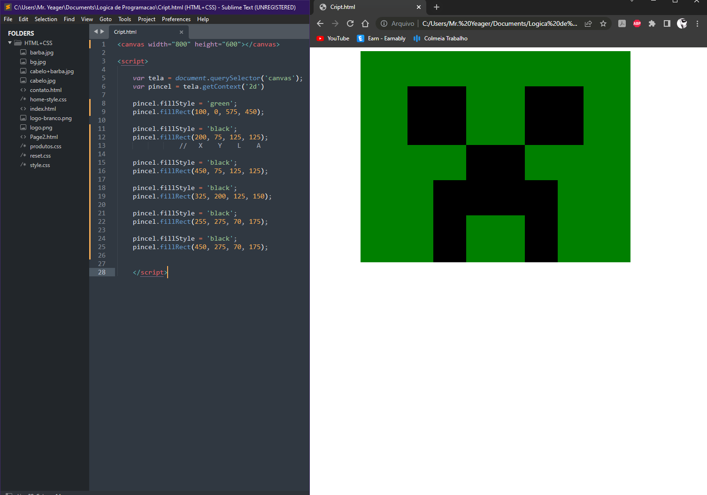Open the Adobe Acrobat extension icon
This screenshot has height=495, width=707.
click(622, 23)
